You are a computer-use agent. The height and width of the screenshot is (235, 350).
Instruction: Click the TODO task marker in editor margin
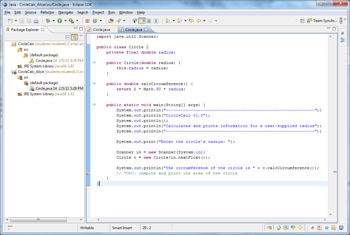[88, 173]
